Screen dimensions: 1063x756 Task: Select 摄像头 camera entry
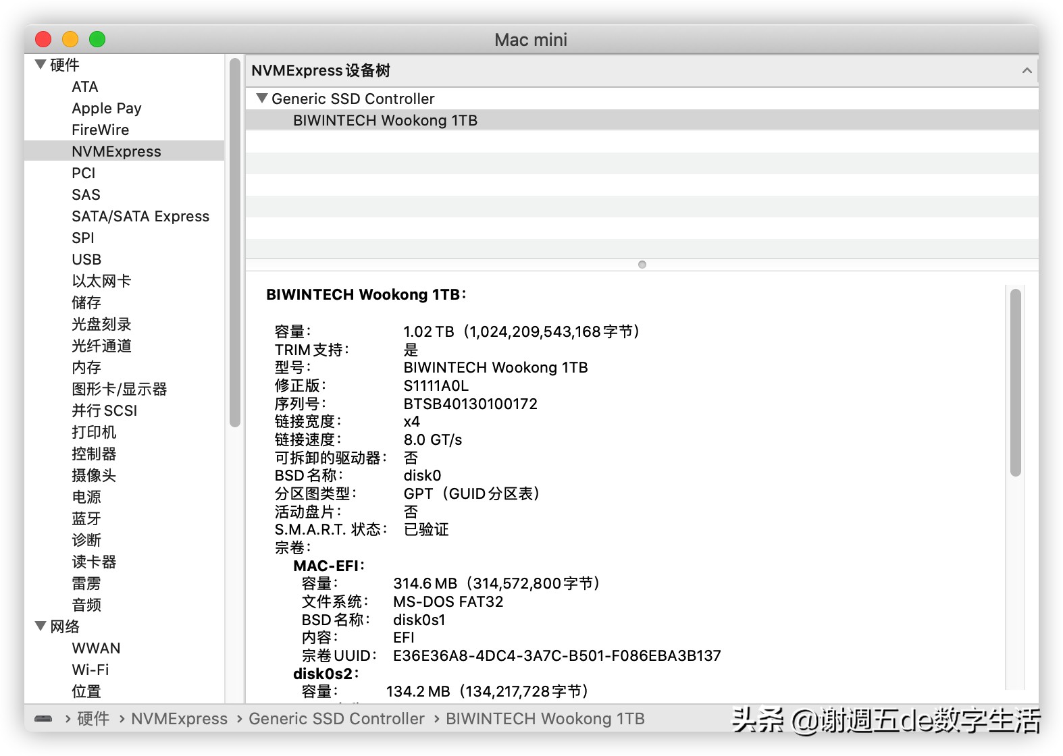point(94,475)
